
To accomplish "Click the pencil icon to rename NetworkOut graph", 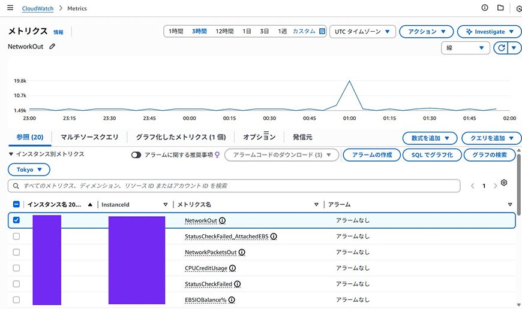I will click(52, 46).
